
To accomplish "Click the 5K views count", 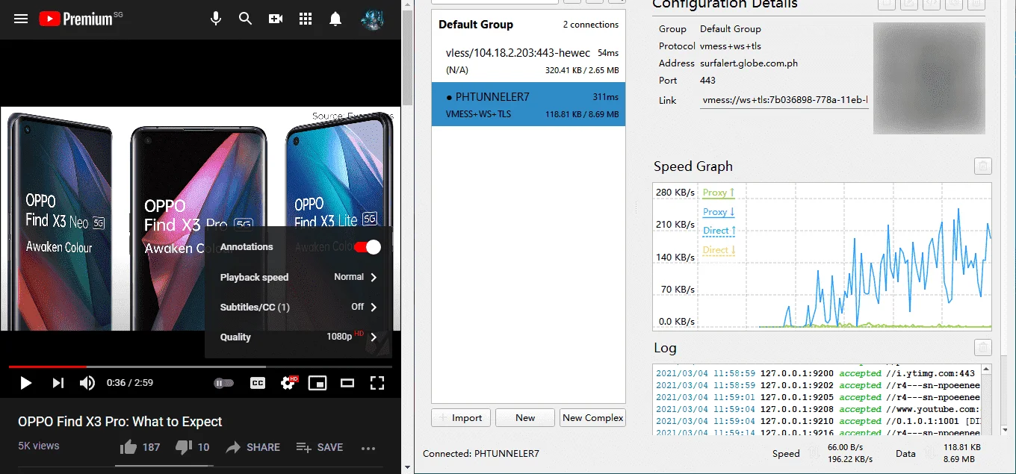I will [39, 446].
